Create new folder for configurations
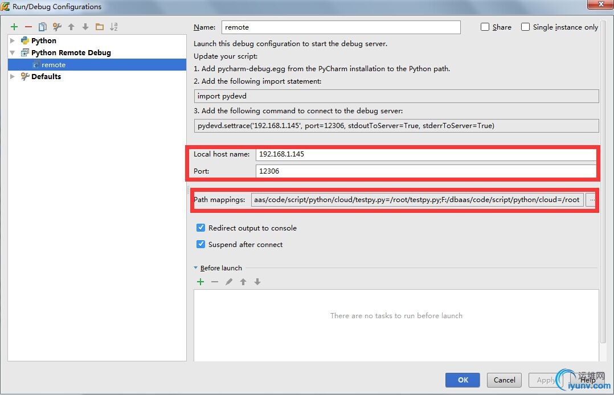The image size is (614, 395). [100, 27]
